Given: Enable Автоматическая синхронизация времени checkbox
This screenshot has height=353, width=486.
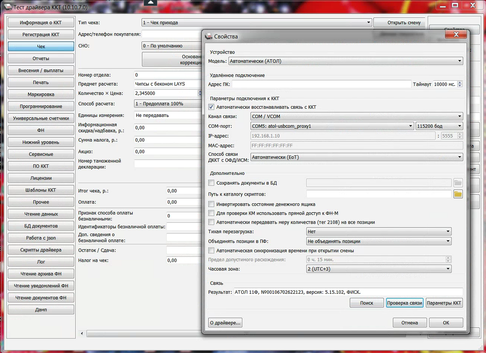Looking at the screenshot, I should click(x=211, y=250).
